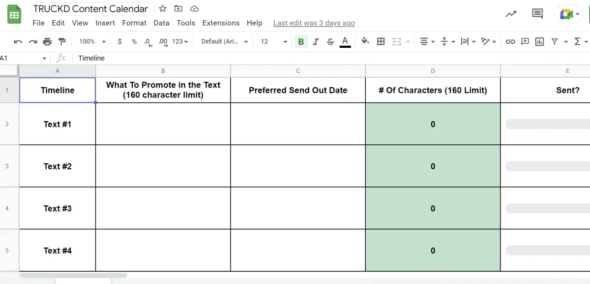Open the Google Sheets home logo

tap(14, 14)
